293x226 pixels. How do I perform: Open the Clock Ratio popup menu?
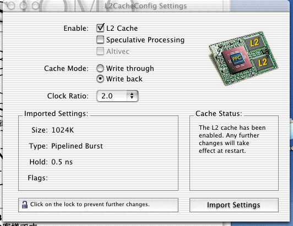click(x=117, y=96)
